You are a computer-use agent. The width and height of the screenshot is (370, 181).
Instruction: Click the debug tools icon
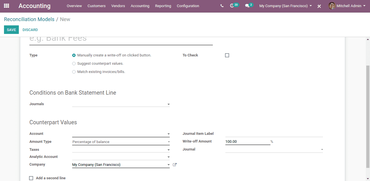pyautogui.click(x=319, y=6)
